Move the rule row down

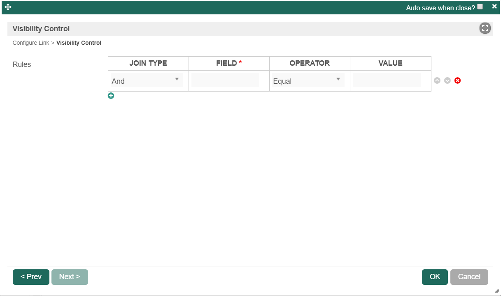pos(447,80)
